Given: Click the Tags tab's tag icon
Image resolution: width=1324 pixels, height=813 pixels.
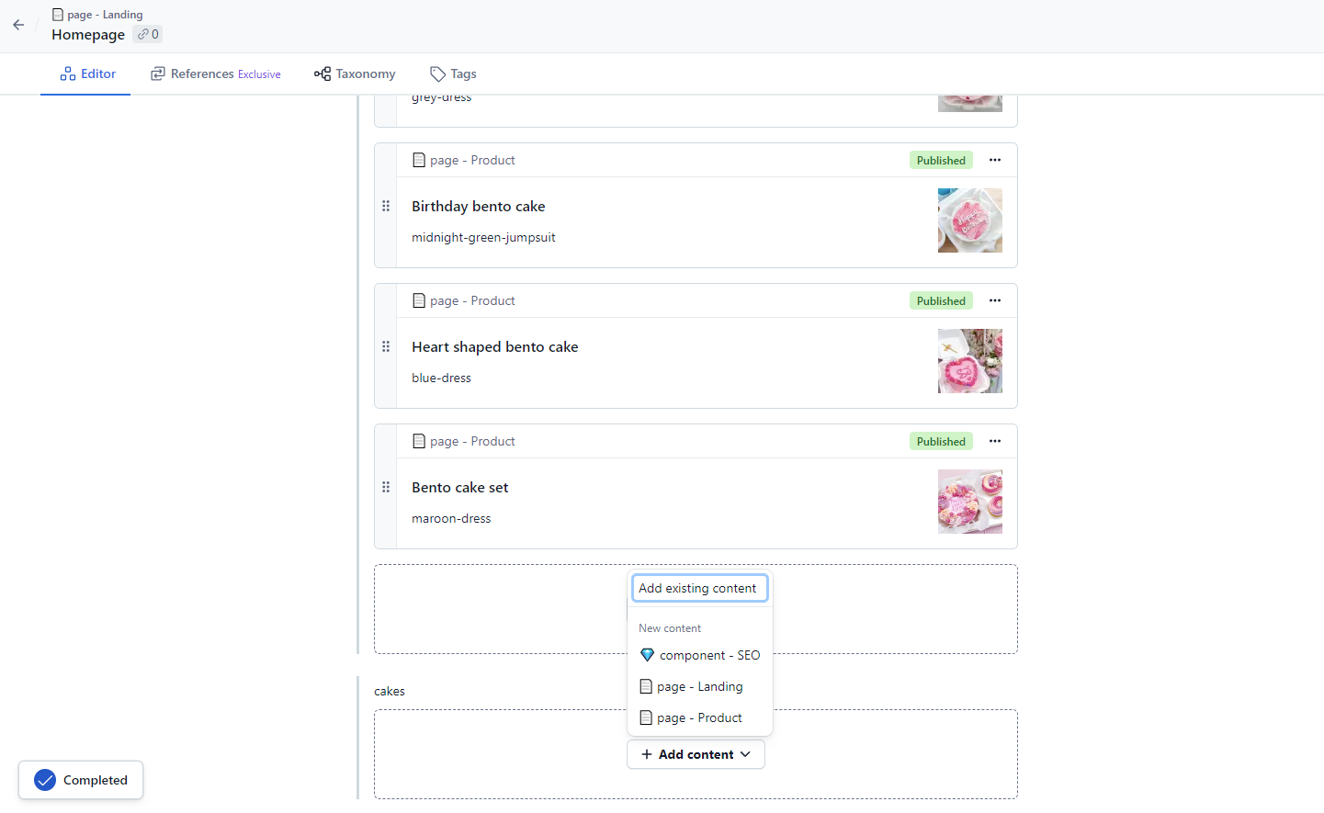Looking at the screenshot, I should pyautogui.click(x=438, y=73).
